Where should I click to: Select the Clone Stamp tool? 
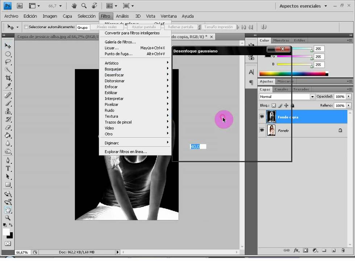click(x=8, y=111)
